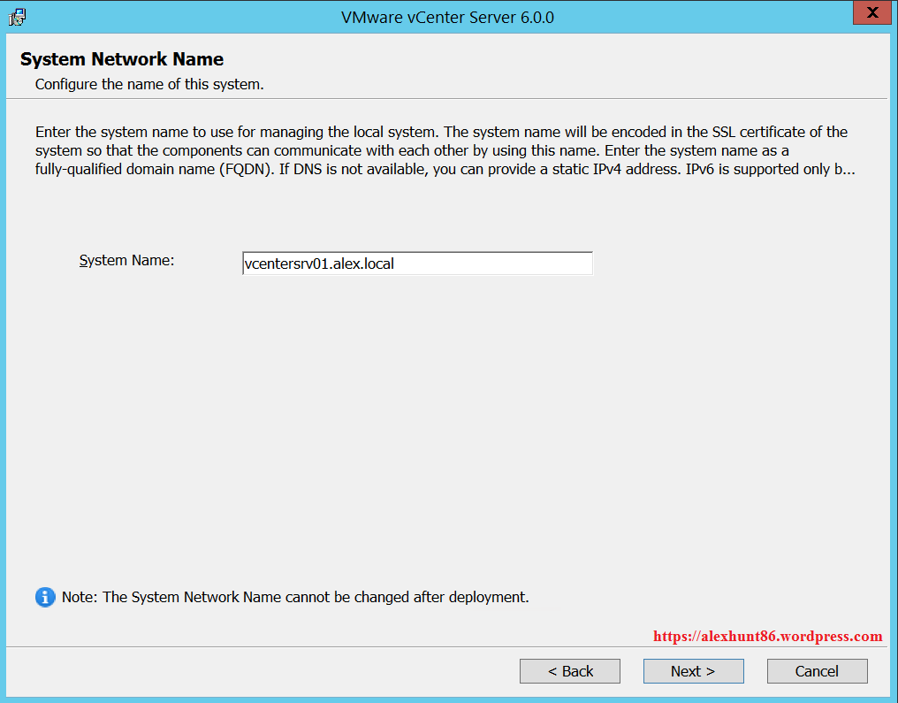
Task: Click the note about System Network Name deployment
Action: tap(295, 597)
